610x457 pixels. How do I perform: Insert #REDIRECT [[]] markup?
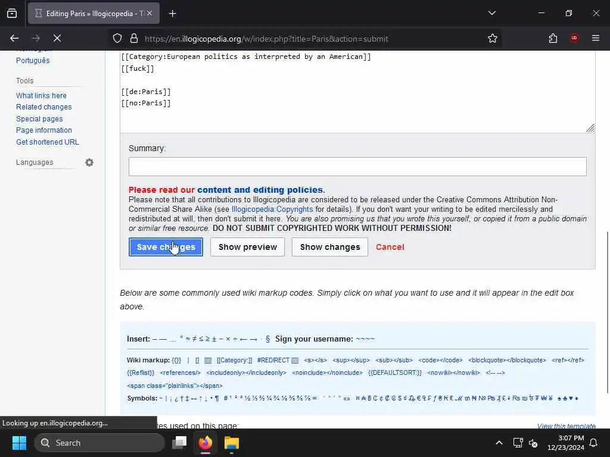tap(278, 360)
